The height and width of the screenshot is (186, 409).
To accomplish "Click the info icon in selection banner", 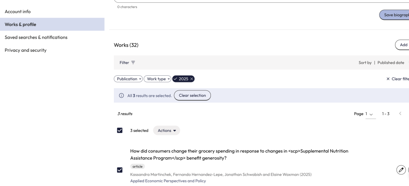I will pyautogui.click(x=121, y=96).
